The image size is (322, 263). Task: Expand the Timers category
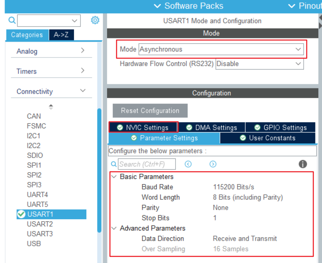(51, 71)
